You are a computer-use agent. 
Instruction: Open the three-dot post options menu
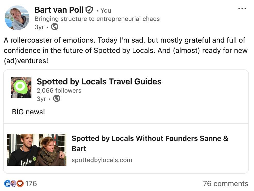coord(242,9)
